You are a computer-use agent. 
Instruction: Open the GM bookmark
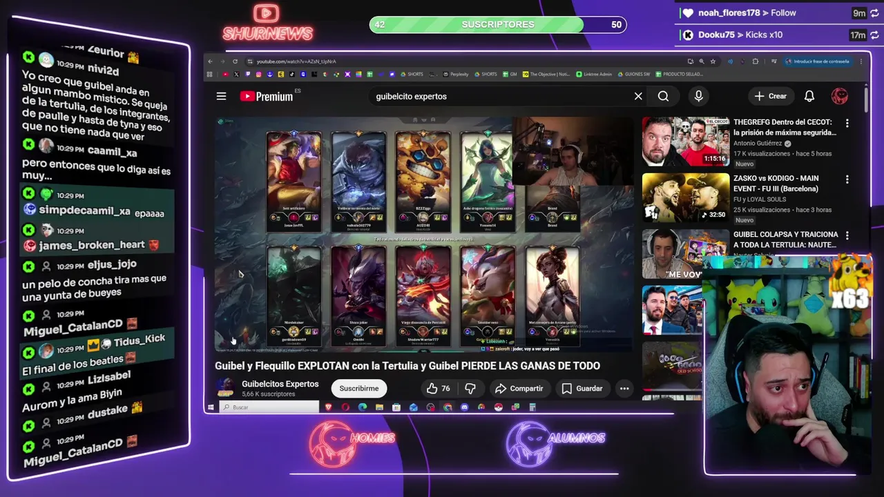pos(510,74)
